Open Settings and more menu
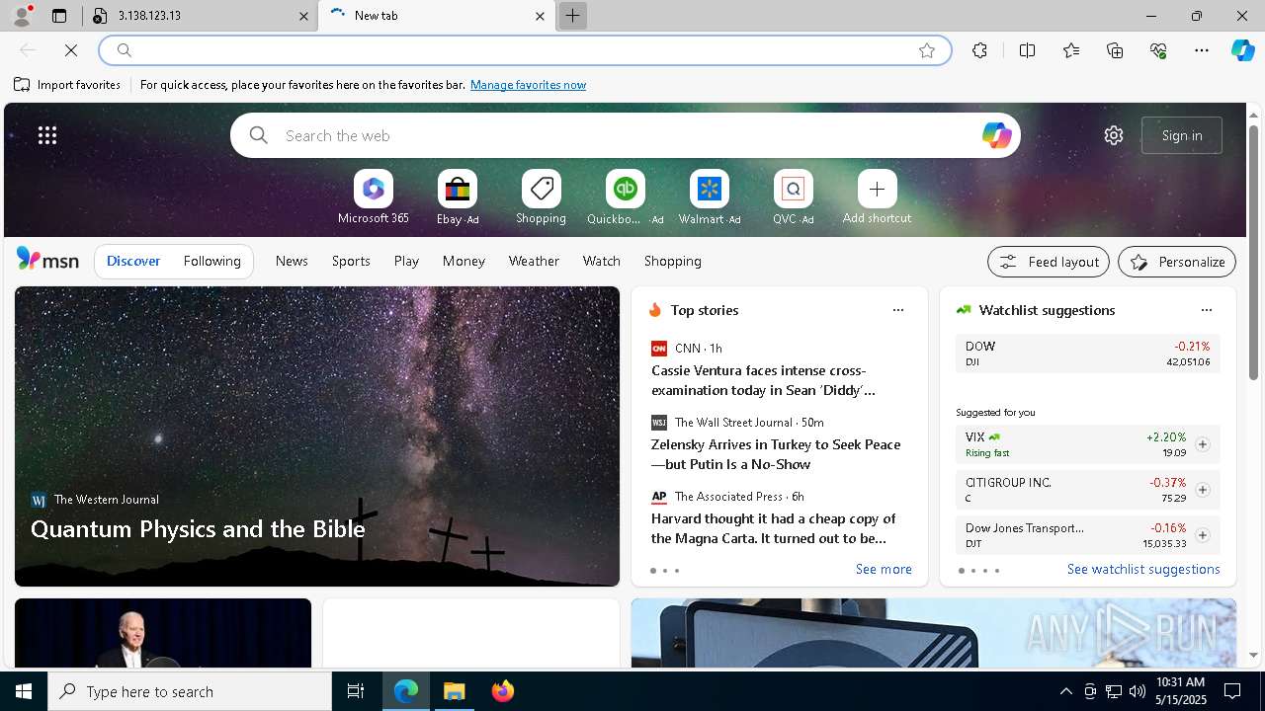Viewport: 1265px width, 711px height. [1202, 50]
